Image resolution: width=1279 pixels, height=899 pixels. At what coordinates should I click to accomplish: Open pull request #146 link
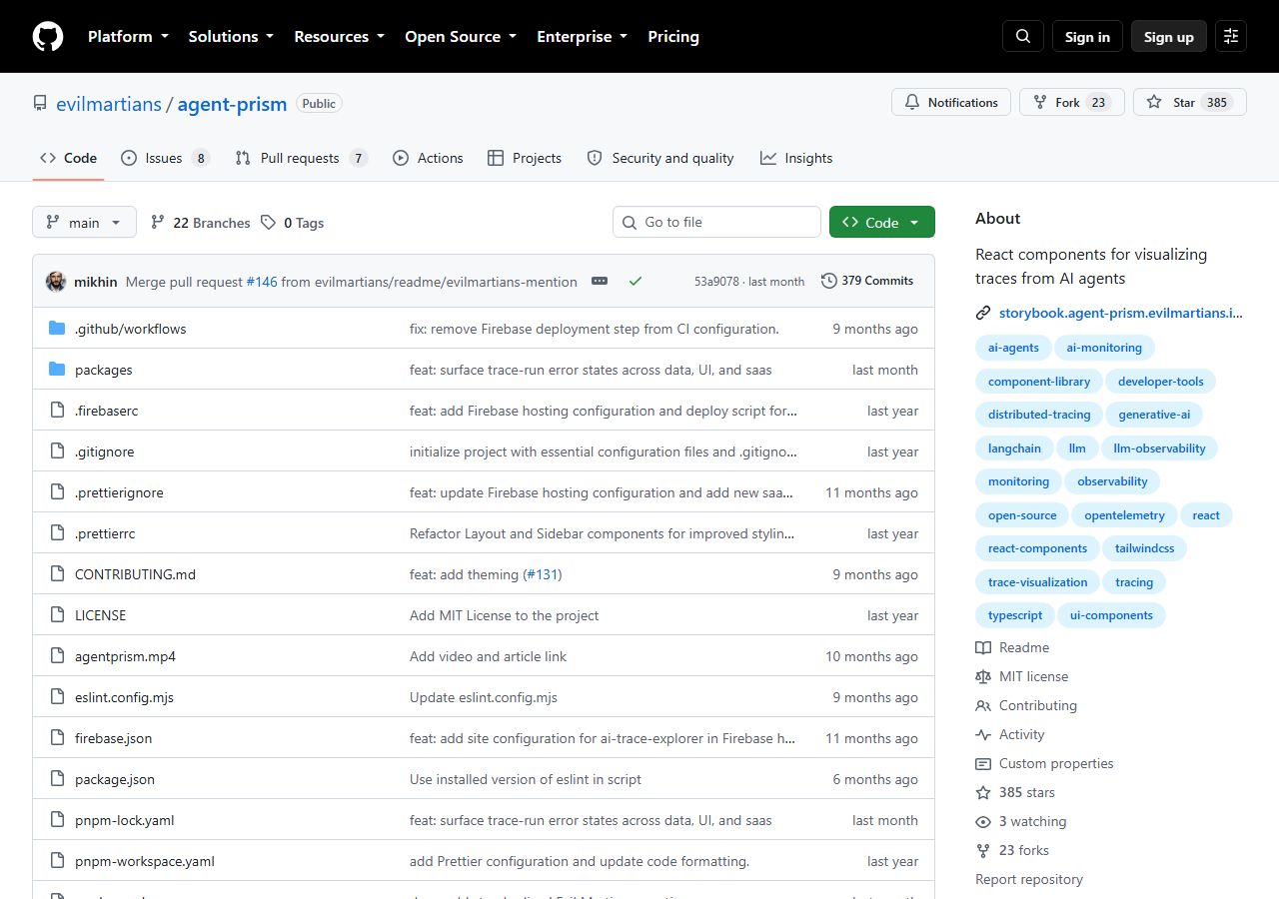click(262, 282)
